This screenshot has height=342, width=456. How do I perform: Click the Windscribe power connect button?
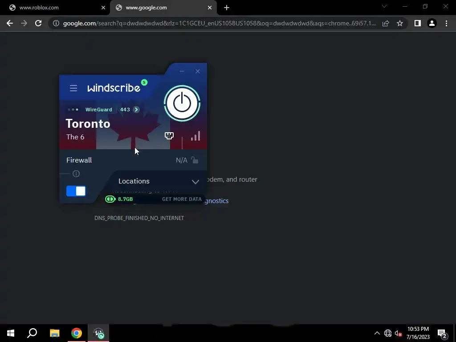pyautogui.click(x=182, y=103)
